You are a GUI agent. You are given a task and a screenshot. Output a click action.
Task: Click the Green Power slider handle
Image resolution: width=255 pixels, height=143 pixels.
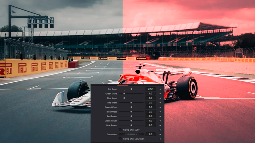click(x=131, y=121)
